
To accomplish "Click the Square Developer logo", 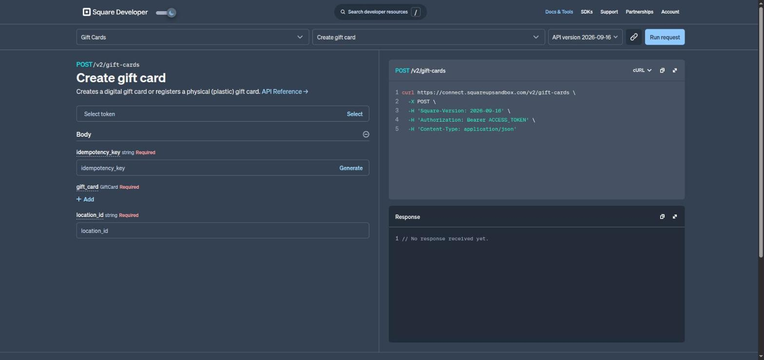I will (x=115, y=12).
